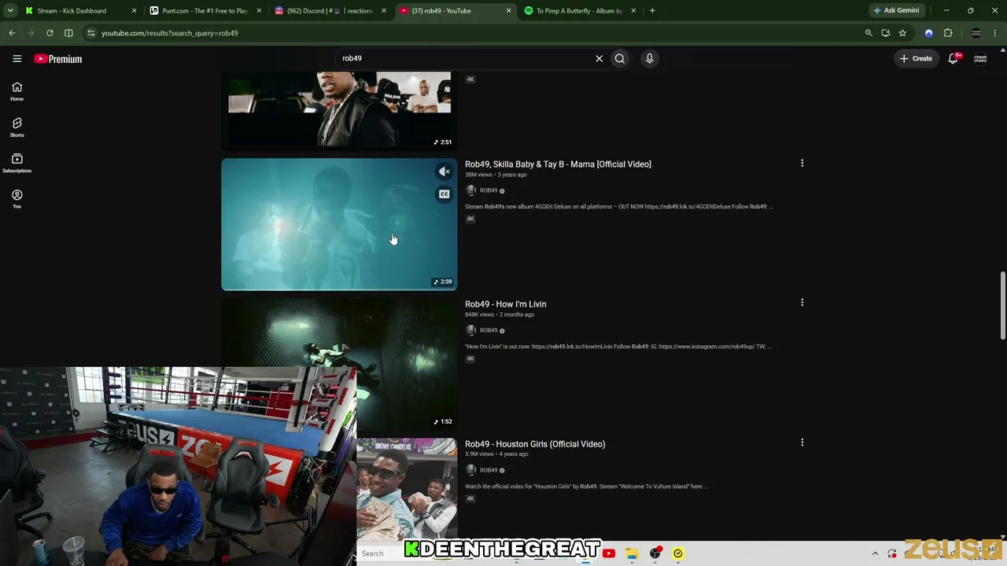Clear the rob49 search query

[599, 58]
